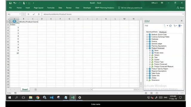Image resolution: width=191 pixels, height=107 pixels.
Task: Click the Views folder icon under Product Scorecard
Action: (x=153, y=51)
